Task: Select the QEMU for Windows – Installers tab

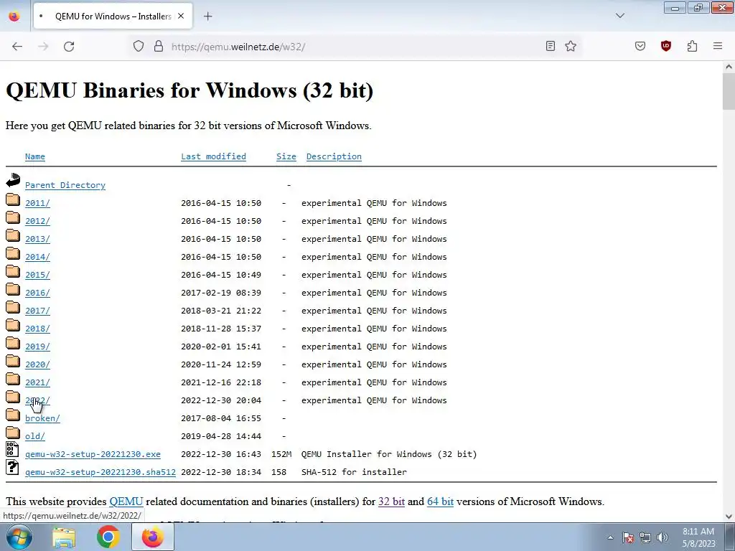Action: (x=113, y=16)
